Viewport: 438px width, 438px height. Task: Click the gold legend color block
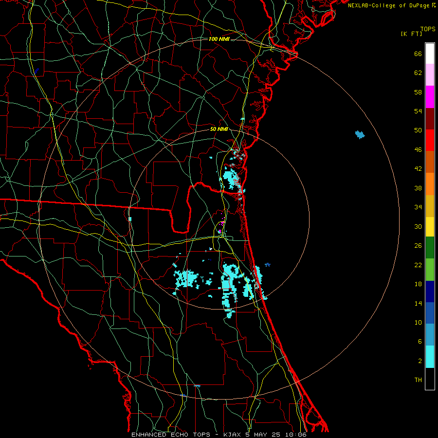pyautogui.click(x=430, y=206)
